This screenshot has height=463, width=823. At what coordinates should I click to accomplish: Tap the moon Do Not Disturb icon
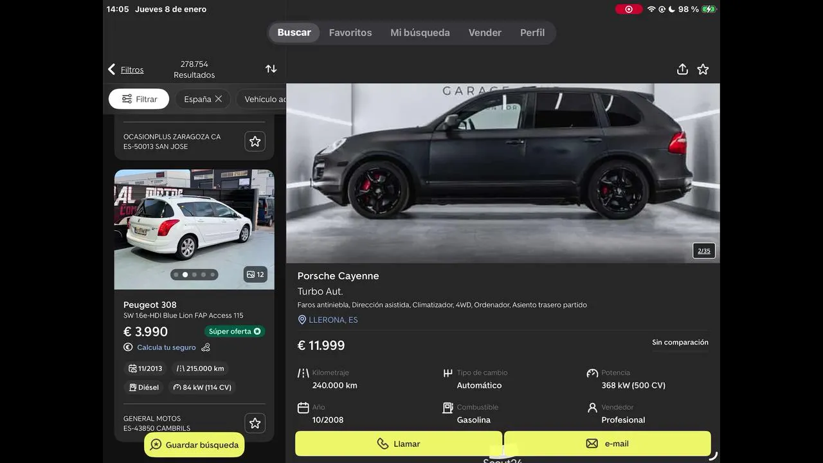tap(671, 9)
